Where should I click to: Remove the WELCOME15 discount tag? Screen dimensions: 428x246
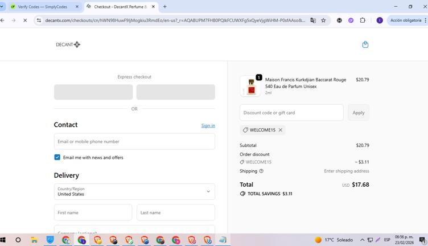(281, 130)
